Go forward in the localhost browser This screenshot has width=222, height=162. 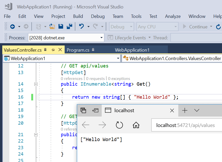point(102,125)
